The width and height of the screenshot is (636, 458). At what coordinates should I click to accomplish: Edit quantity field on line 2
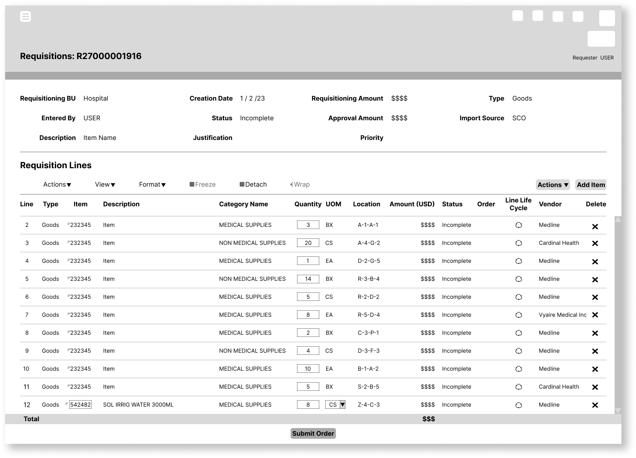point(308,225)
